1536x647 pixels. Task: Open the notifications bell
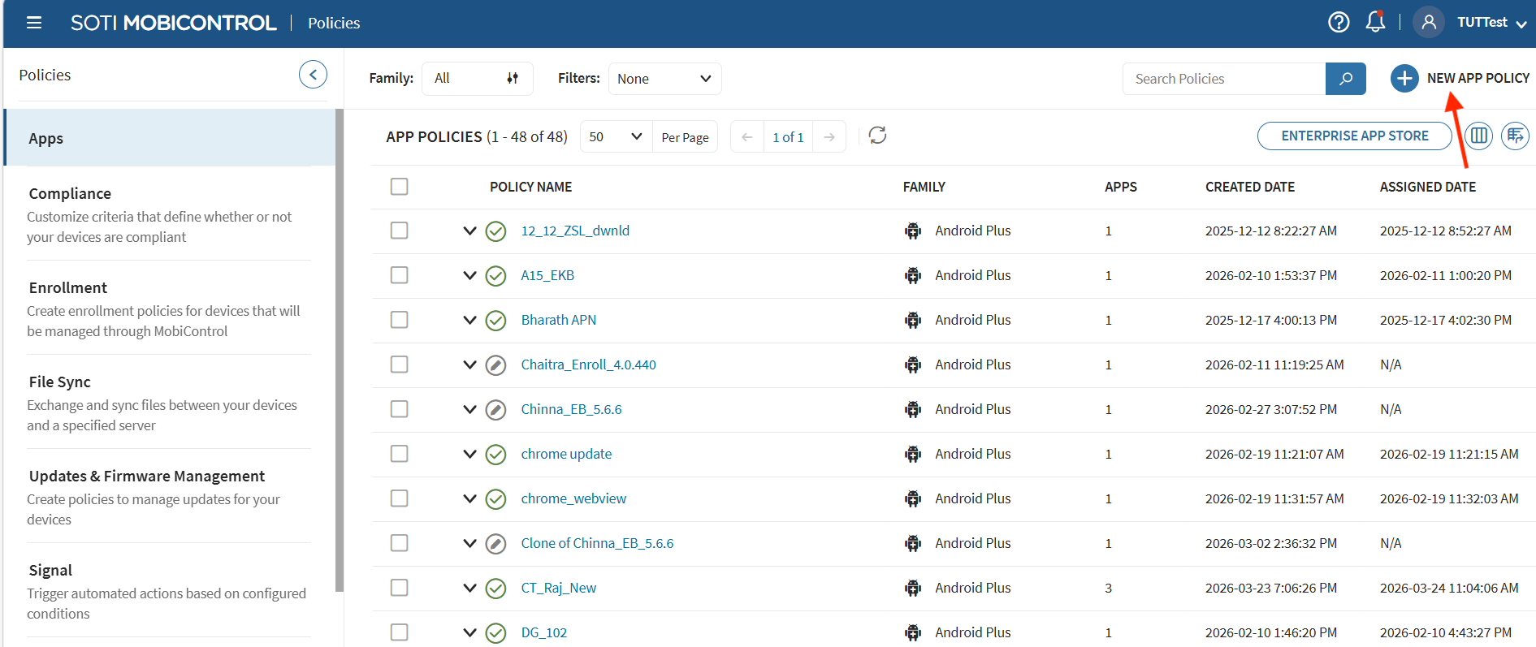pos(1375,22)
